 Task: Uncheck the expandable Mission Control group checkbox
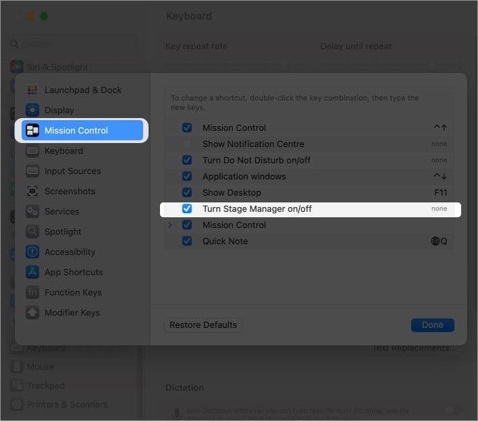tap(187, 225)
